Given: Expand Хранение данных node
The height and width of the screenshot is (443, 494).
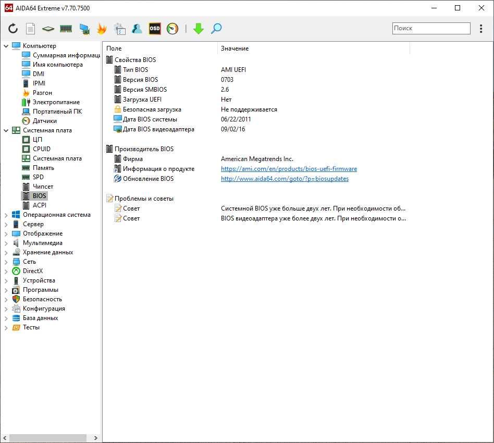Looking at the screenshot, I should pyautogui.click(x=6, y=252).
